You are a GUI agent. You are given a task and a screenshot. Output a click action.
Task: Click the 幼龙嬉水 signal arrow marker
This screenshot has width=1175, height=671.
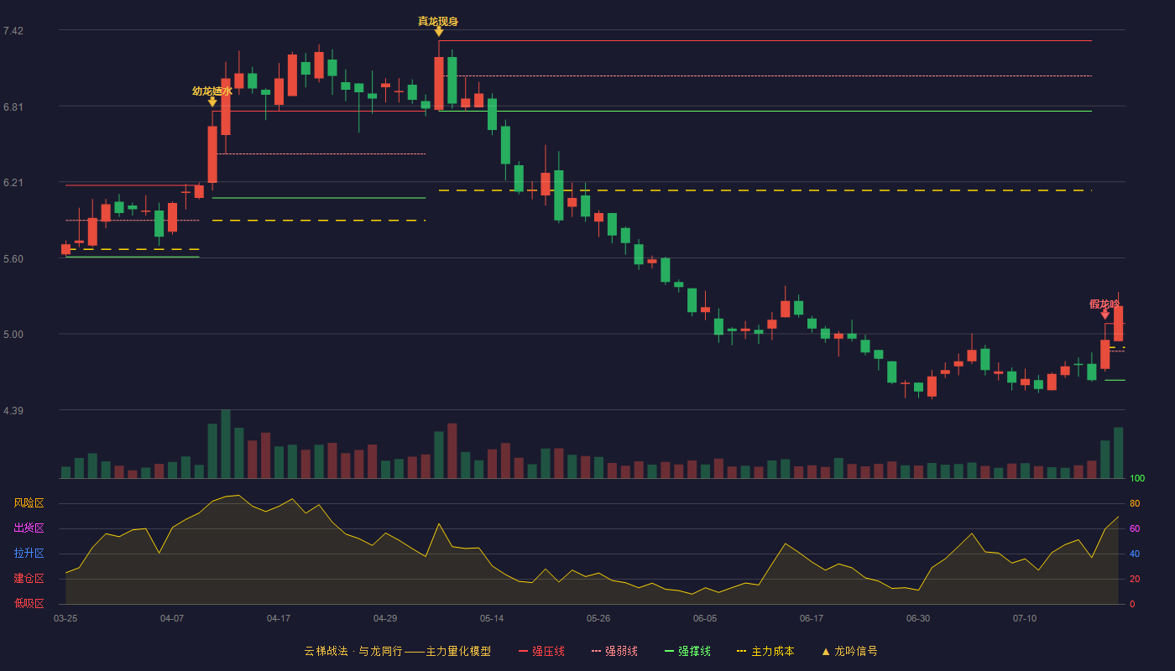pos(212,101)
